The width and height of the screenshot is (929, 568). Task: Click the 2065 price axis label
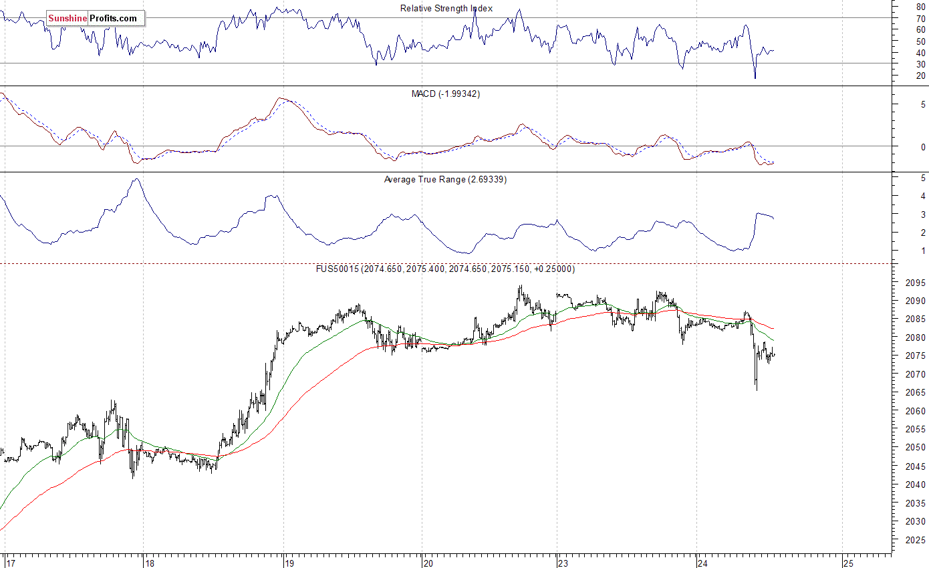point(916,394)
